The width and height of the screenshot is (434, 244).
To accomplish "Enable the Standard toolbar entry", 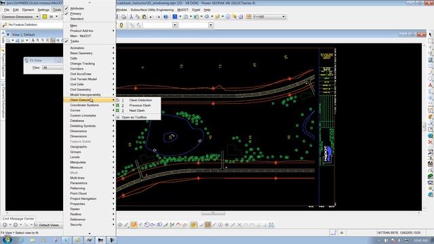I will pyautogui.click(x=90, y=19).
